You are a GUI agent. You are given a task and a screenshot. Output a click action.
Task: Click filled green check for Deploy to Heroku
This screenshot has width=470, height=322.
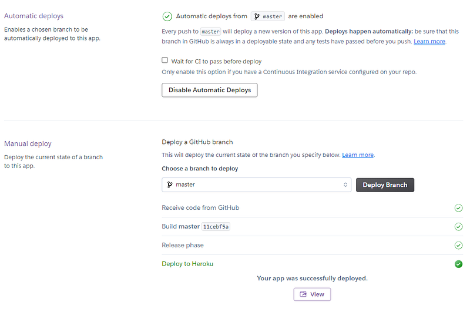tap(458, 264)
